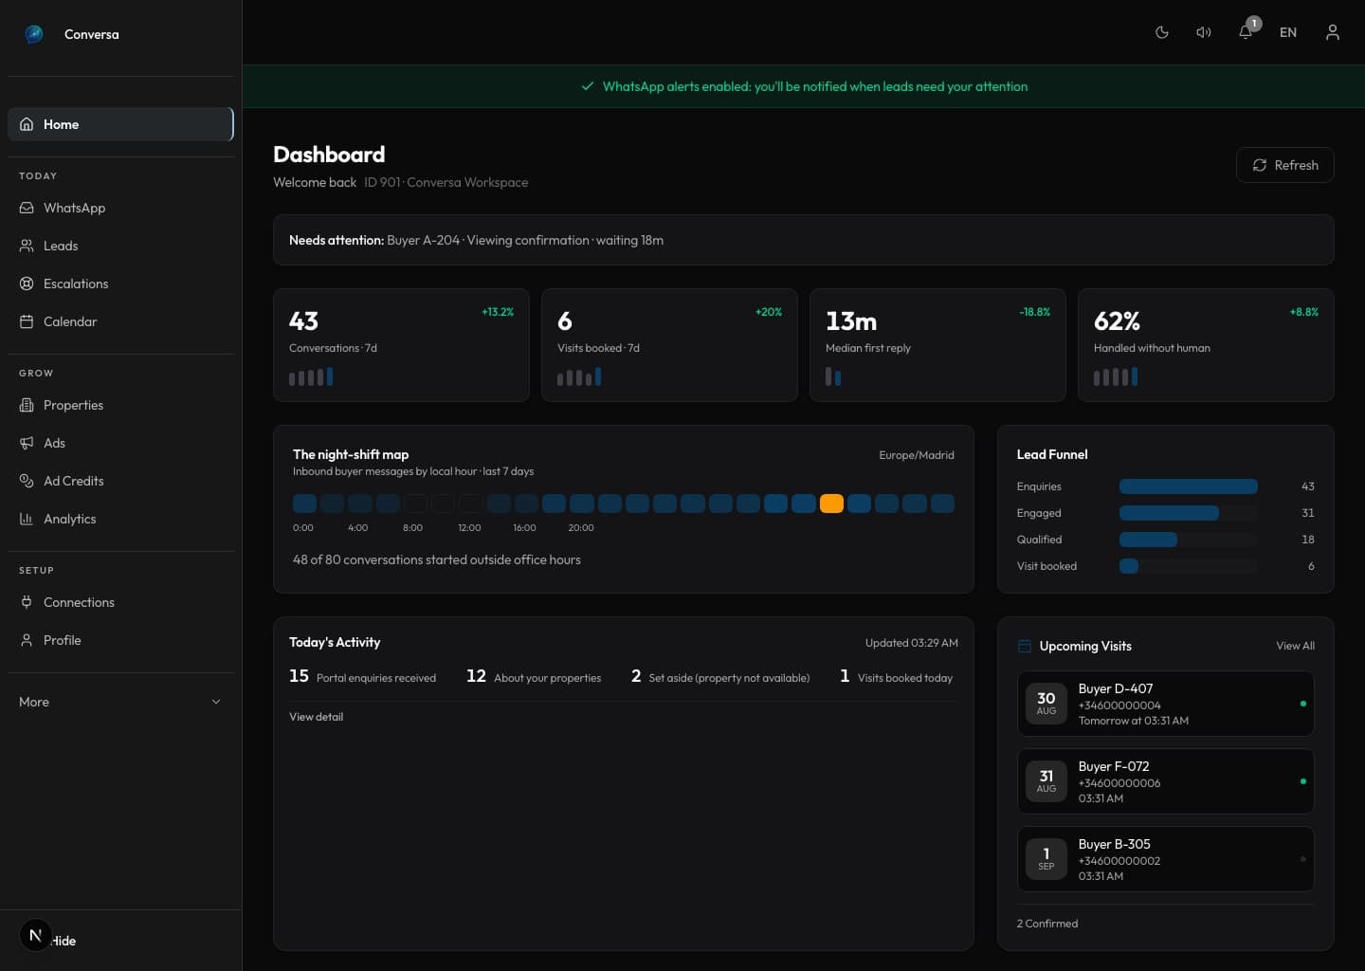This screenshot has height=971, width=1365.
Task: Click the Needs attention Buyer A-204 banner
Action: 804,240
